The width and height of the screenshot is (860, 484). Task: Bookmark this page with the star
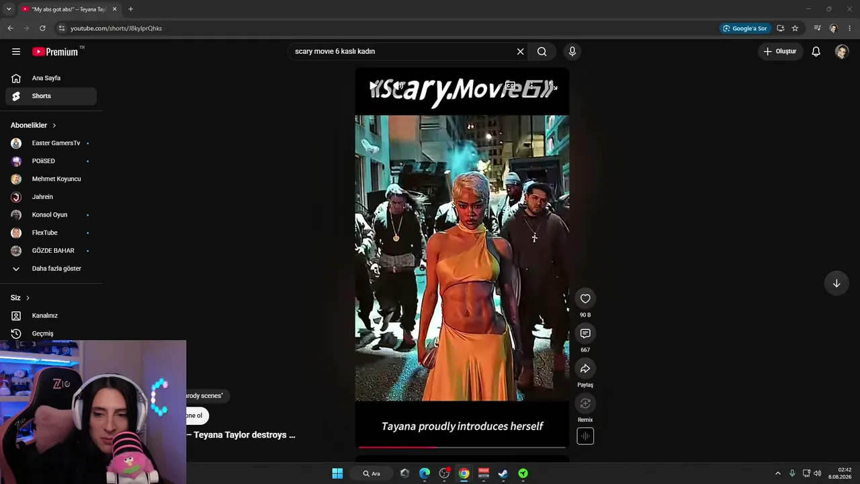tap(795, 28)
